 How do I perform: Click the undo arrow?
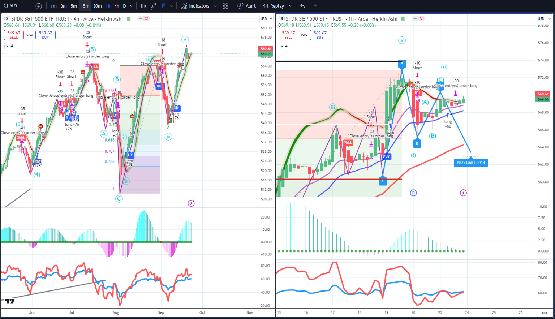pyautogui.click(x=302, y=6)
